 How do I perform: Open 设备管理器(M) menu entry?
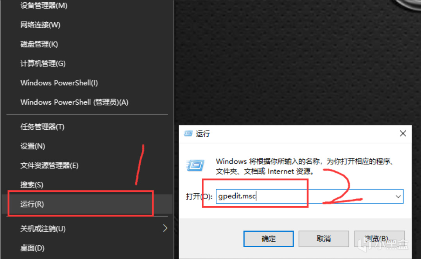(87, 5)
